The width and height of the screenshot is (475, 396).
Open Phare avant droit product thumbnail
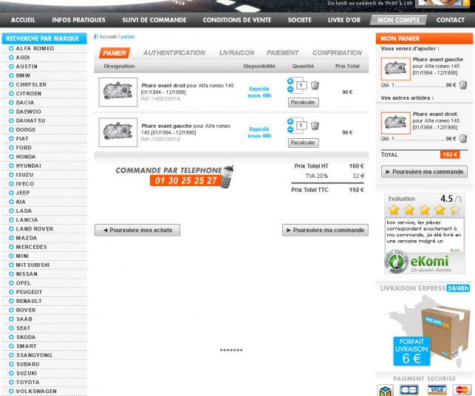tap(118, 92)
